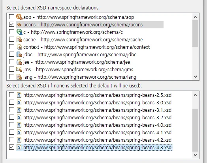The width and height of the screenshot is (207, 163).
Task: Click namespace list scroll down arrow
Action: [x=195, y=76]
